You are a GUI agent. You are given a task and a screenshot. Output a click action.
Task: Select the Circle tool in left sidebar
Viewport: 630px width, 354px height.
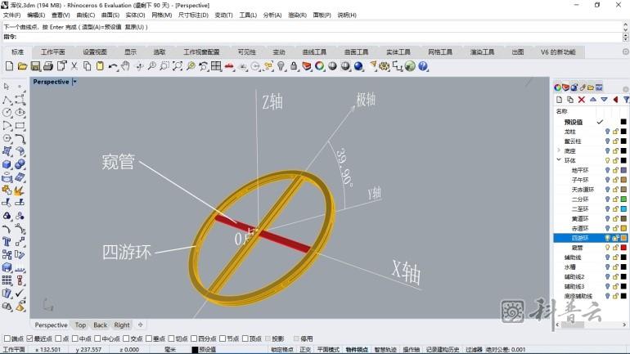tap(7, 112)
